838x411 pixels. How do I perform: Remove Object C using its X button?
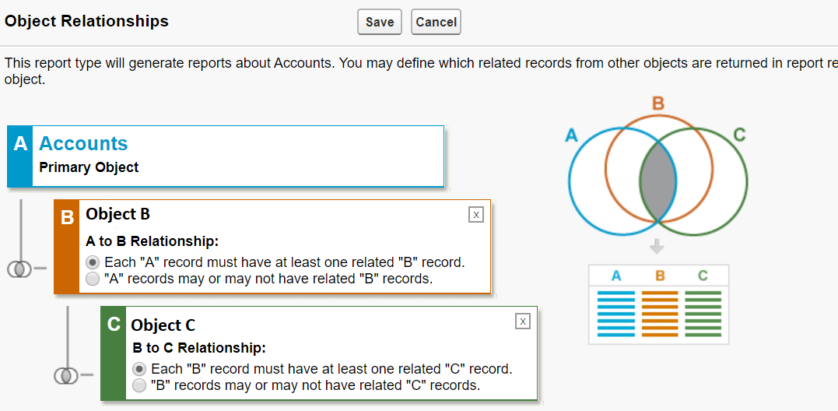point(523,321)
